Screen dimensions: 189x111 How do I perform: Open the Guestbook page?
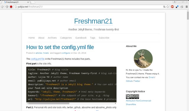[81, 38]
